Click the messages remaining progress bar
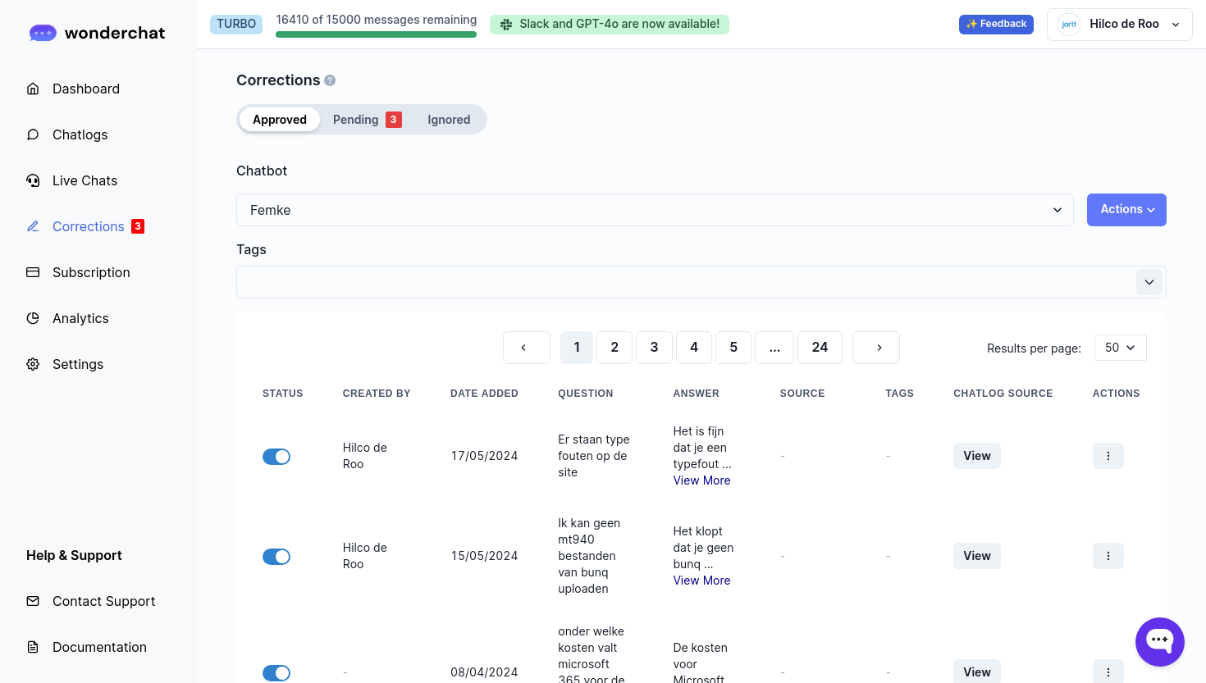The image size is (1206, 683). pyautogui.click(x=376, y=34)
